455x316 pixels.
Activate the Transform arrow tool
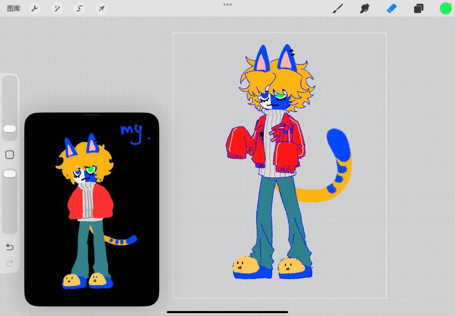102,9
